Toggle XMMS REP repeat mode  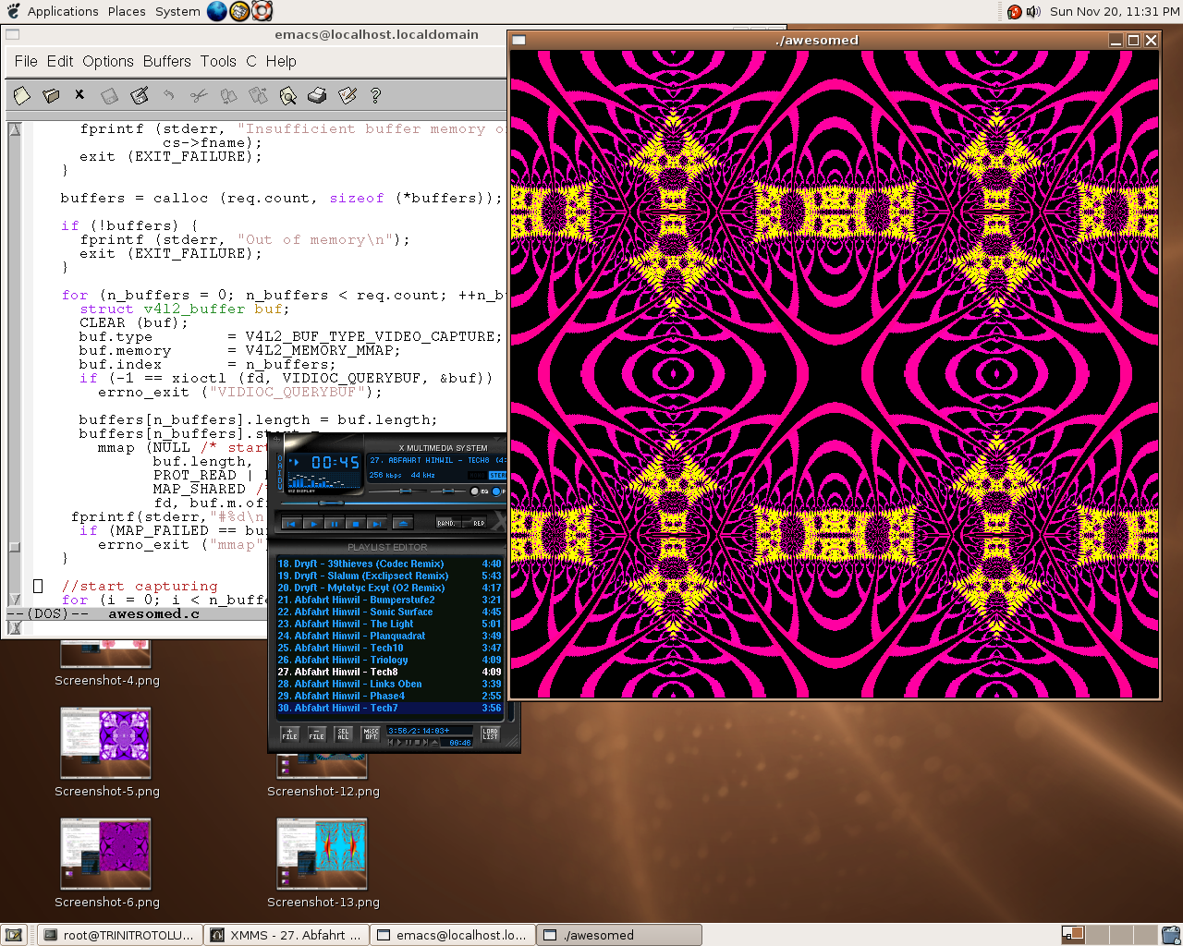(474, 523)
